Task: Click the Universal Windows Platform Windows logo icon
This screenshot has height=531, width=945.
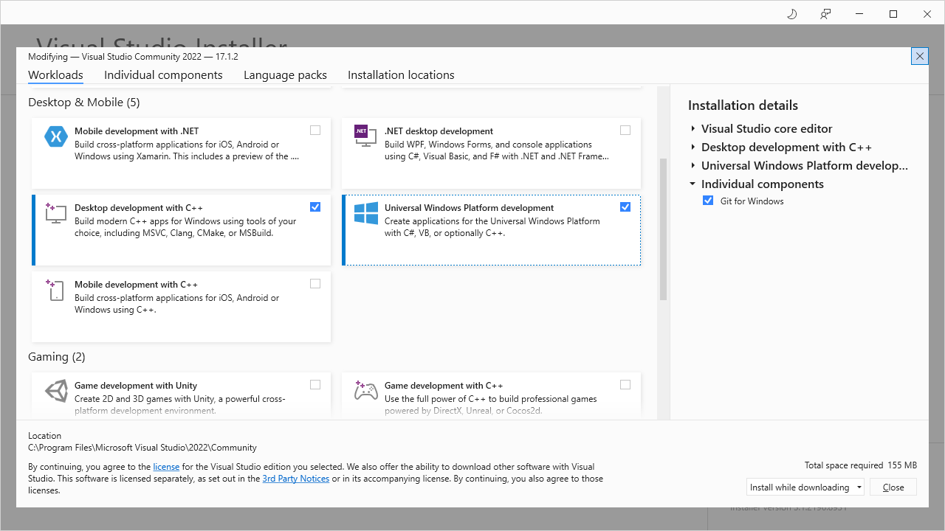Action: pyautogui.click(x=366, y=213)
